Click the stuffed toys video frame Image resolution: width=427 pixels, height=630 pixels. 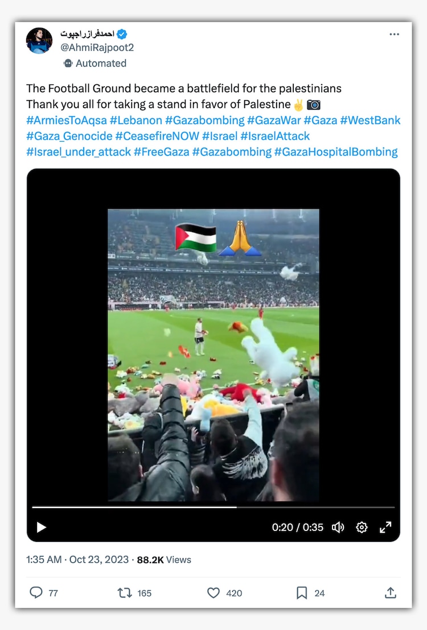[213, 355]
